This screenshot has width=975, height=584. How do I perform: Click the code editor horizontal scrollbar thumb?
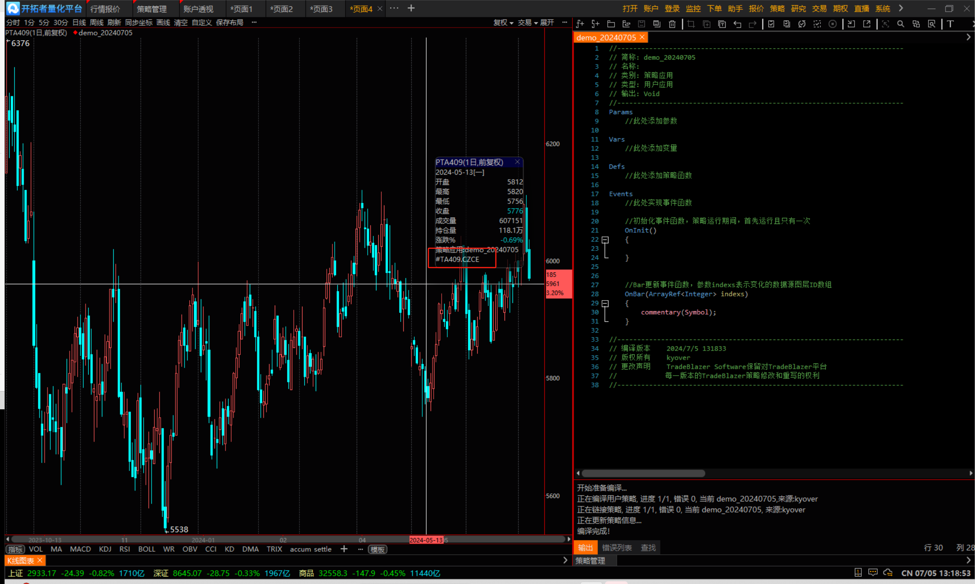[643, 473]
